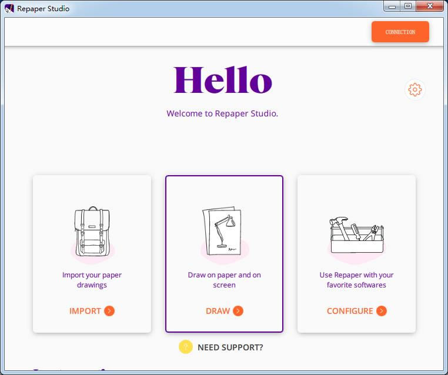Close the Repaper Studio window
This screenshot has height=375, width=448.
pos(430,6)
